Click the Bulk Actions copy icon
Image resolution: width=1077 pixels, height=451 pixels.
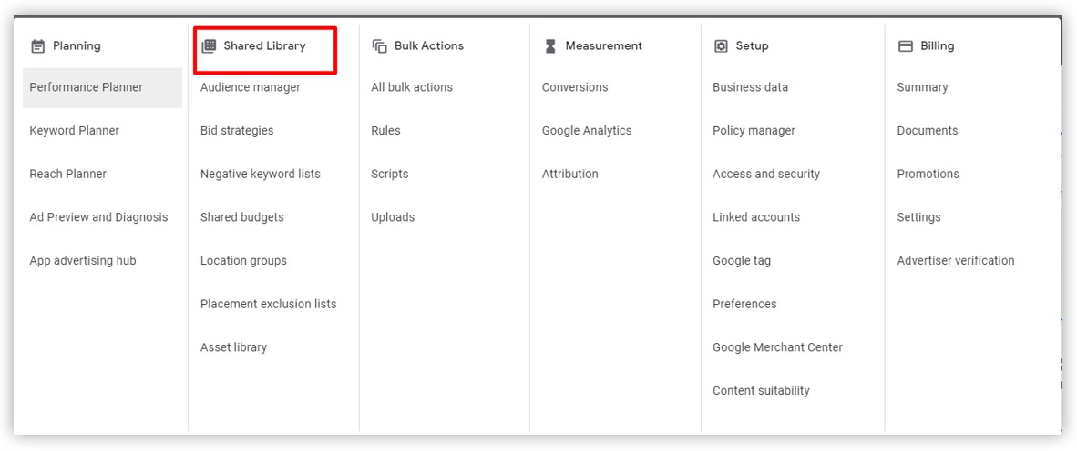[x=379, y=46]
